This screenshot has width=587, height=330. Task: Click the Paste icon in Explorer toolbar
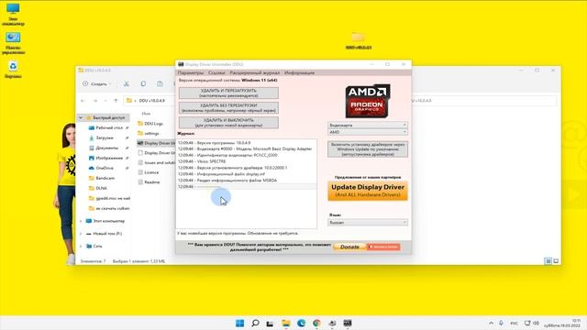(160, 83)
